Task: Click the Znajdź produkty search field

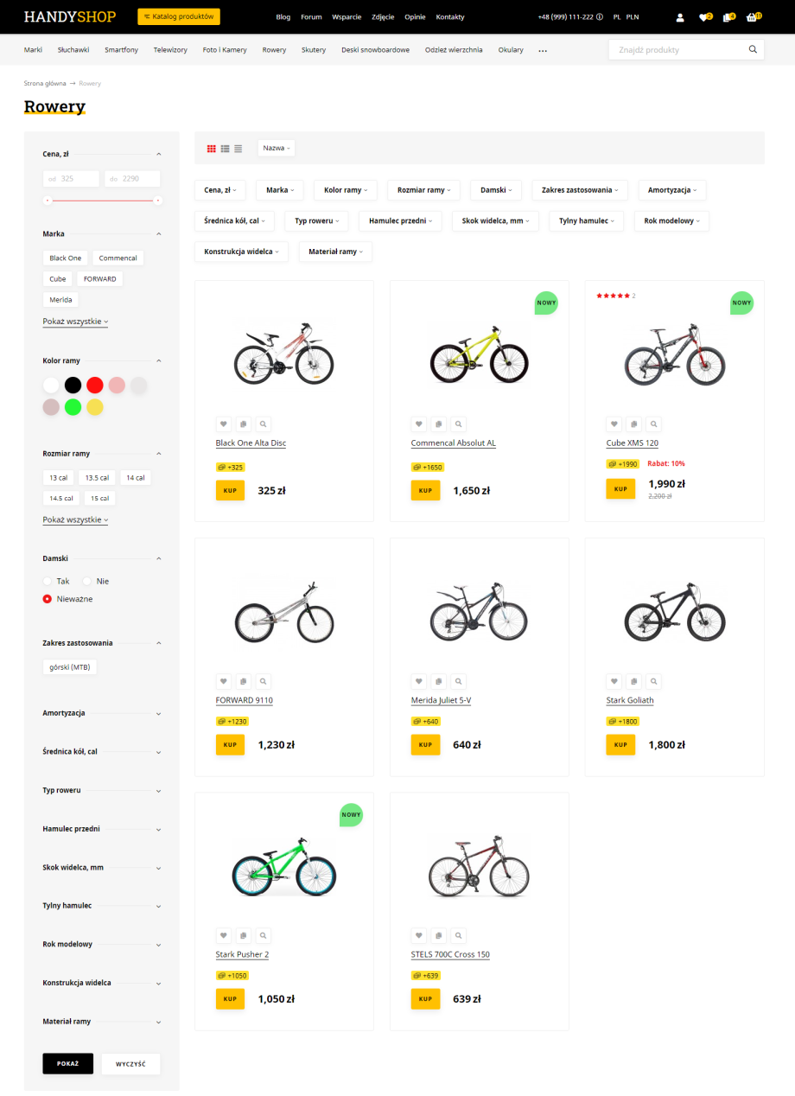Action: [x=677, y=50]
